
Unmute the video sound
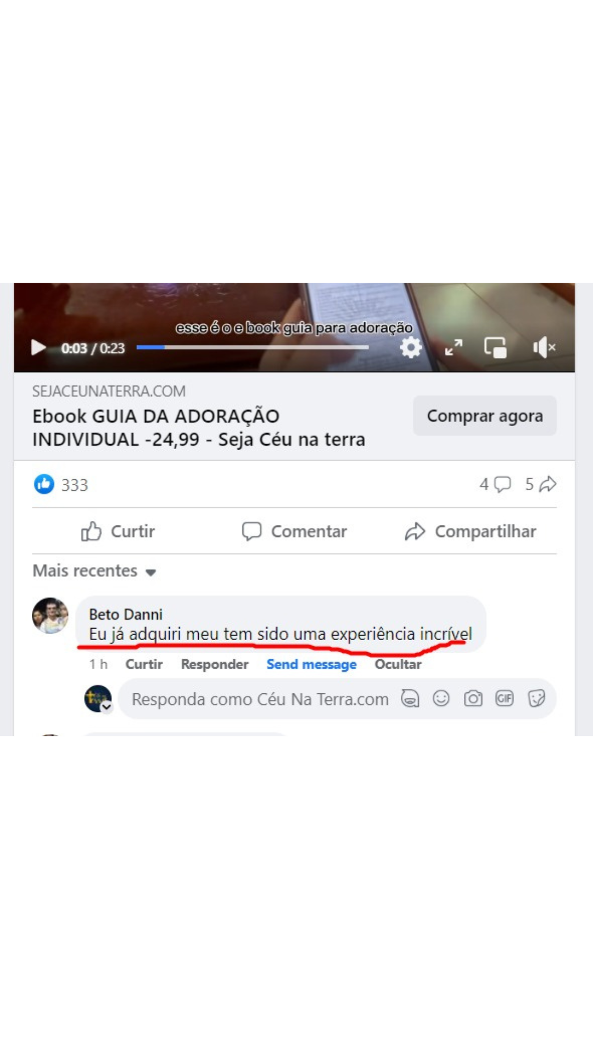544,347
